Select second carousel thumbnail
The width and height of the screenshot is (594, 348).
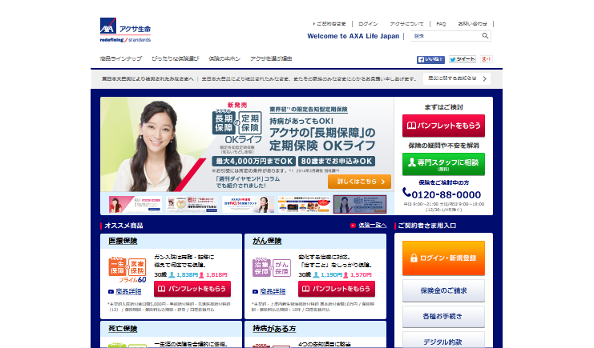click(x=192, y=204)
